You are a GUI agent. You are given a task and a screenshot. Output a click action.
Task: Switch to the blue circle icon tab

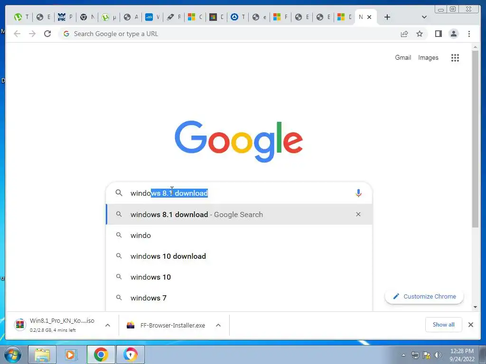coord(238,17)
